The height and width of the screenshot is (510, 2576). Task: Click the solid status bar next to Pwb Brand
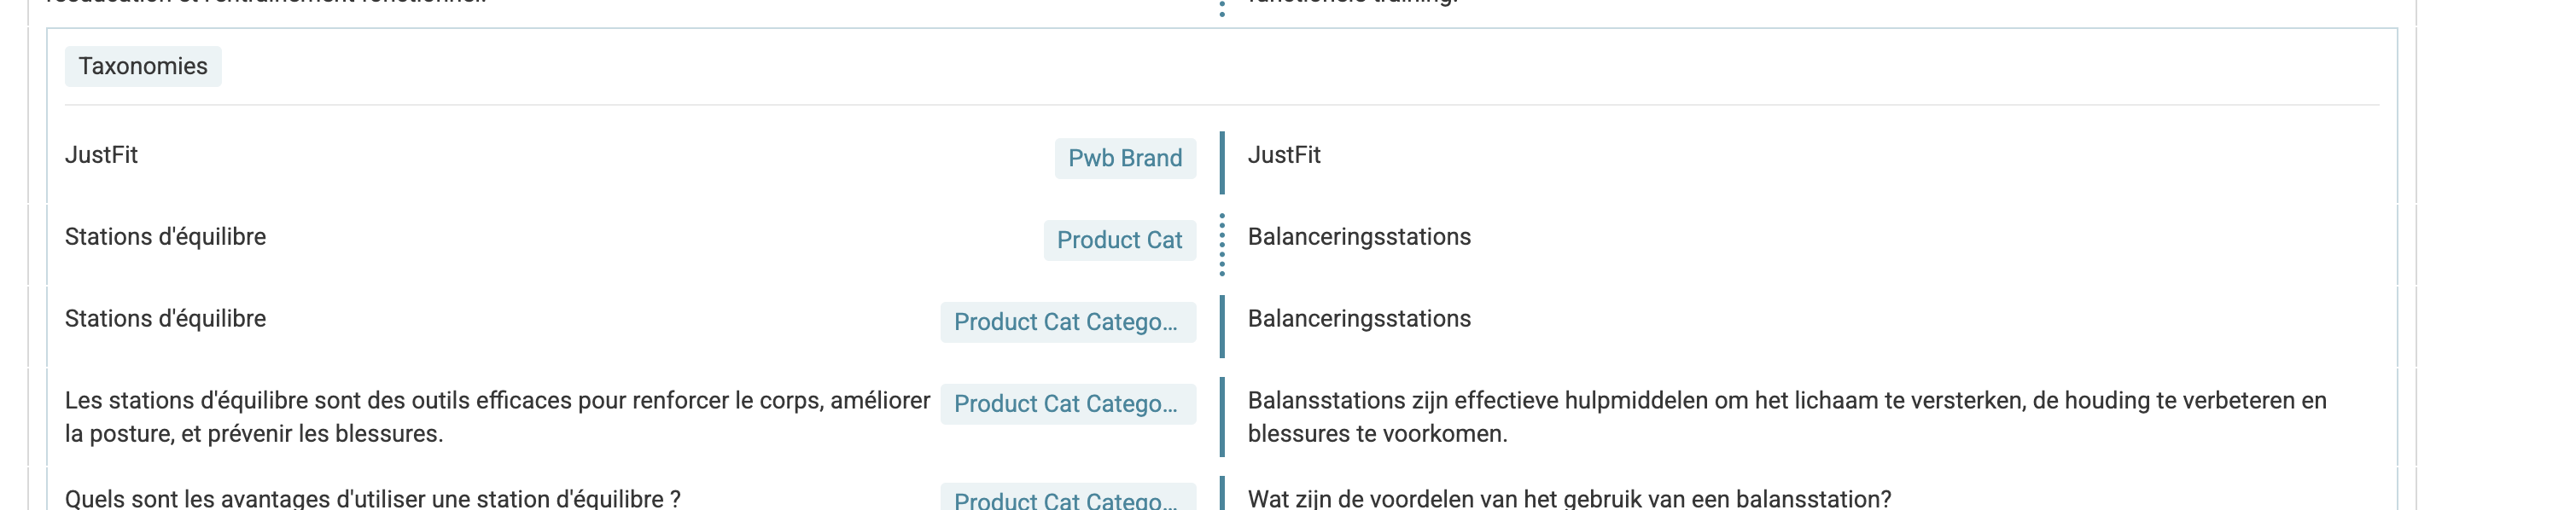(x=1222, y=163)
